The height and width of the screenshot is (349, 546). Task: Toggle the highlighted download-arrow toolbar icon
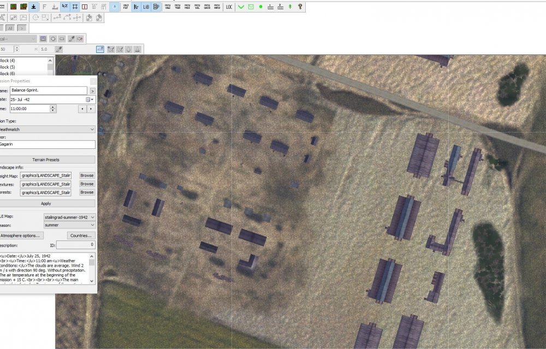coord(33,7)
